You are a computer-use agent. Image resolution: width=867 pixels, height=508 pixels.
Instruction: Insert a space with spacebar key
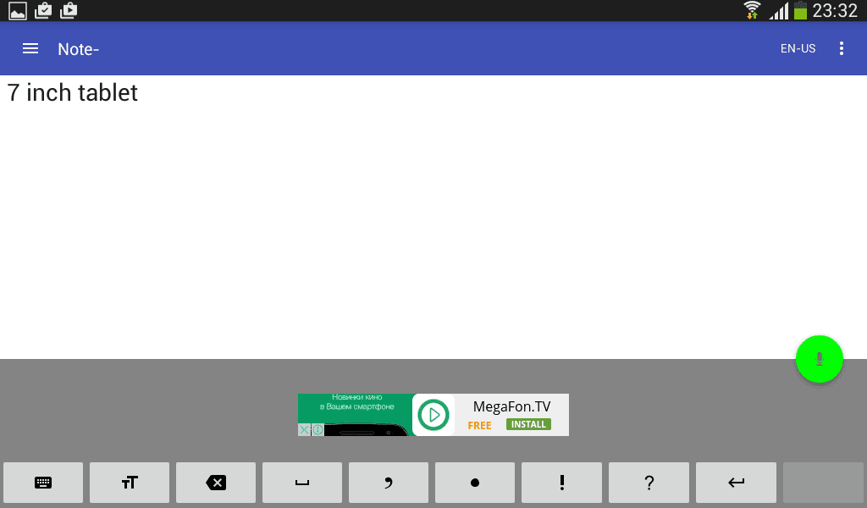coord(302,483)
